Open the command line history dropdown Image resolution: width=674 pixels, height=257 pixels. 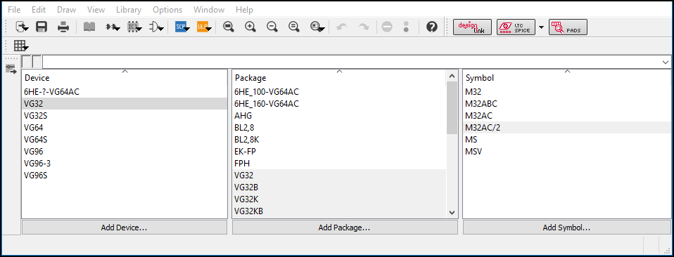666,62
